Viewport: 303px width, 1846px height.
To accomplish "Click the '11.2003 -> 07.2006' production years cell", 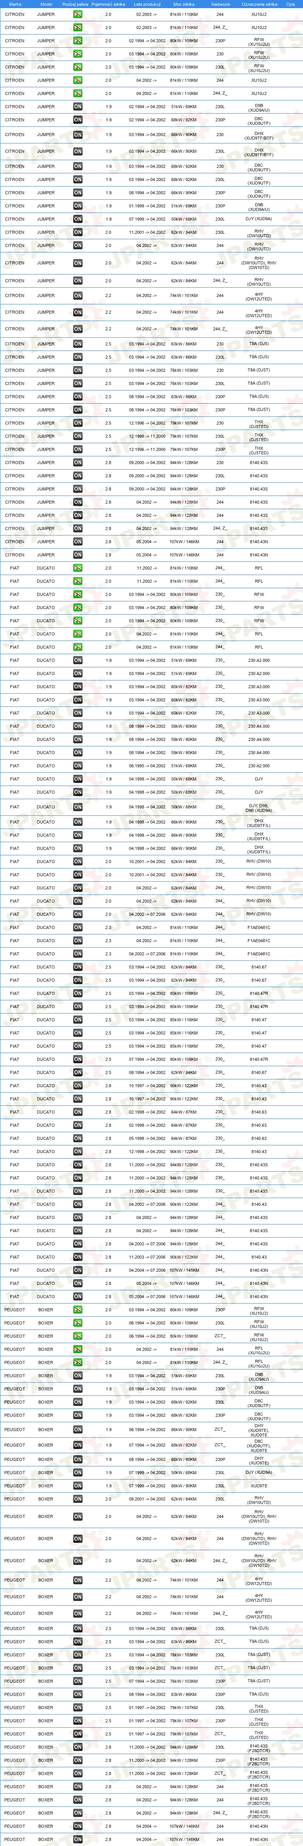I will click(x=147, y=1257).
